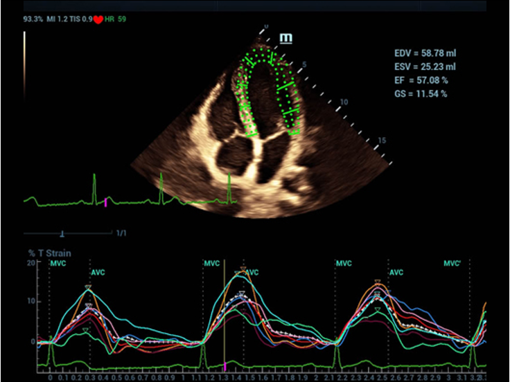Click the magenta cursor on the upper ECG trace
This screenshot has width=510, height=382.
pos(105,202)
